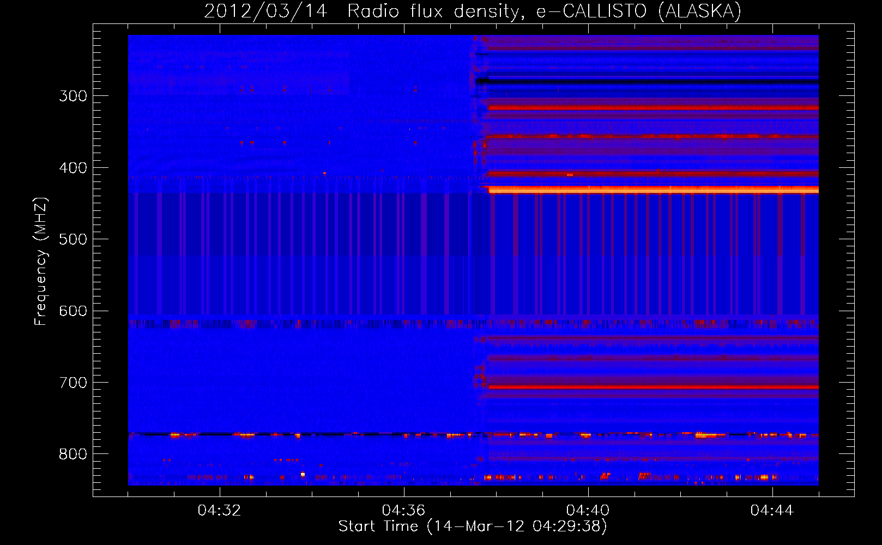Click the bright yellow emission band near 430 MHz
The width and height of the screenshot is (882, 545).
tap(653, 190)
